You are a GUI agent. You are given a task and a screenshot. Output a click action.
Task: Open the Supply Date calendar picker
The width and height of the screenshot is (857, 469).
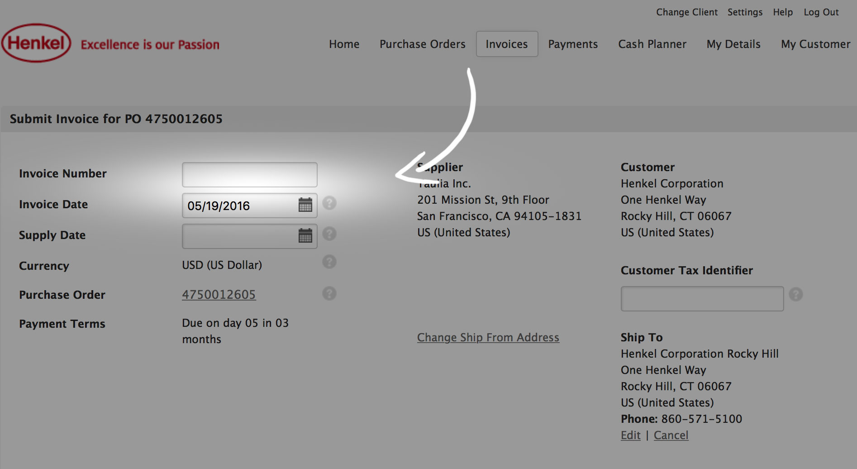(305, 236)
